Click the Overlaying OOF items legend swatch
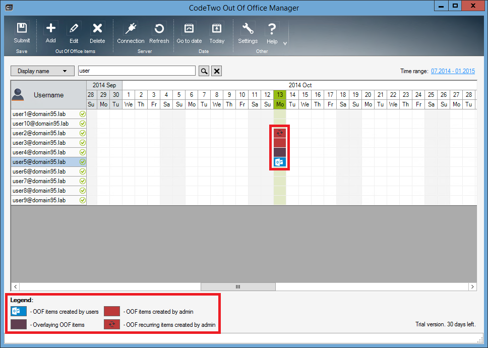This screenshot has width=488, height=348. click(x=19, y=324)
